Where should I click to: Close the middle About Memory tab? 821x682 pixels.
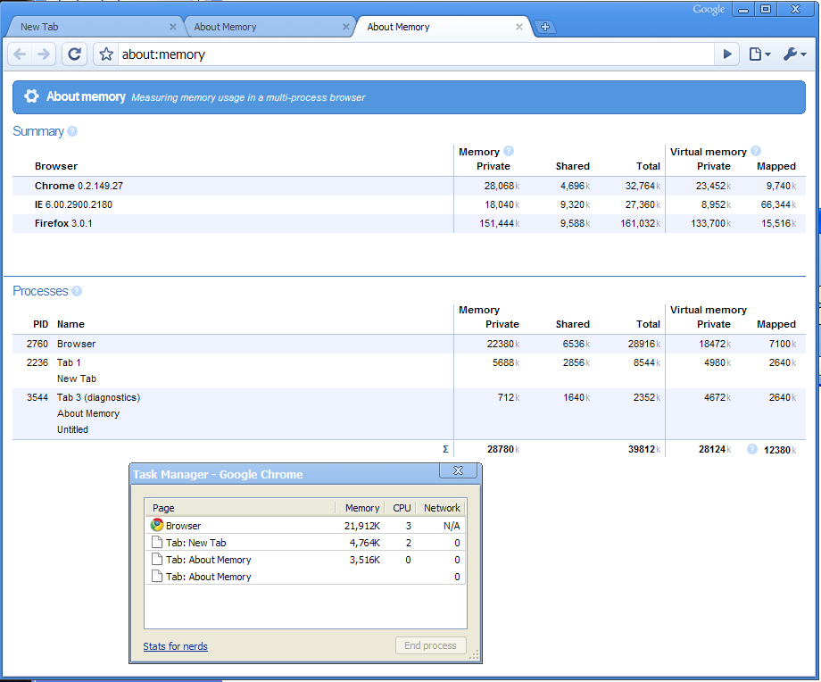coord(346,27)
